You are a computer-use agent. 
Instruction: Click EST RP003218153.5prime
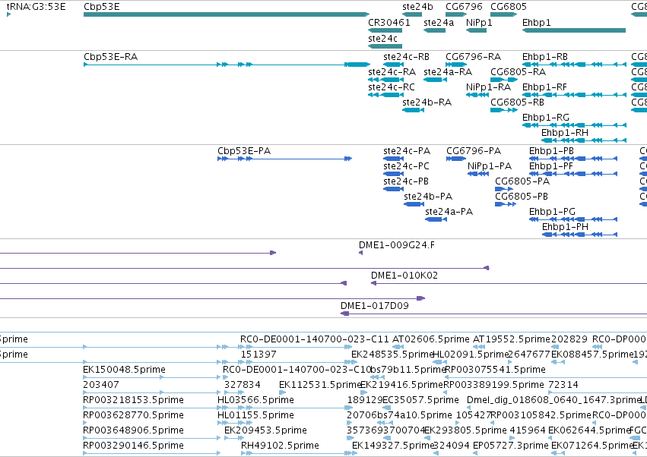pos(151,408)
